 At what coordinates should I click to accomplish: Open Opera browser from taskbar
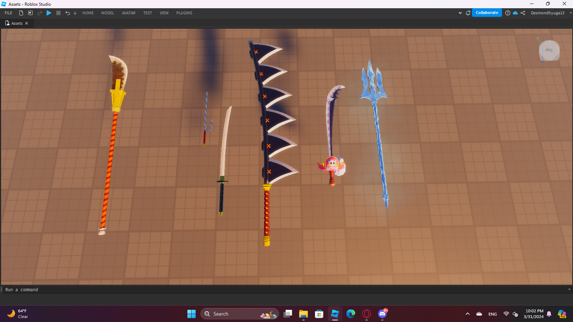367,314
